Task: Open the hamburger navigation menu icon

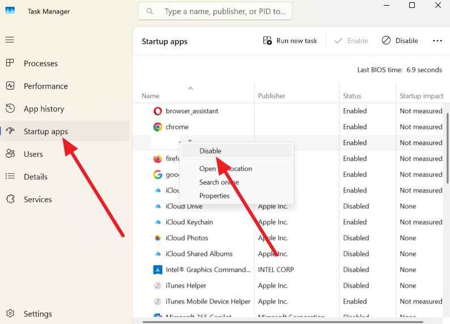Action: (10, 40)
